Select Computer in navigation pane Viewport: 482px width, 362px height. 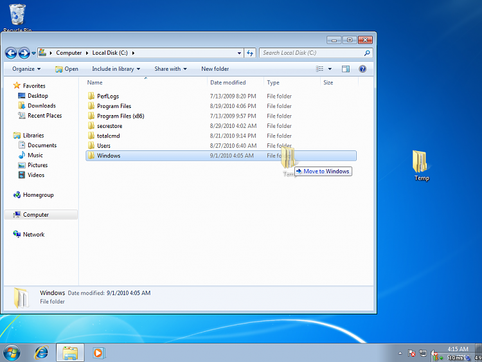[x=41, y=215]
